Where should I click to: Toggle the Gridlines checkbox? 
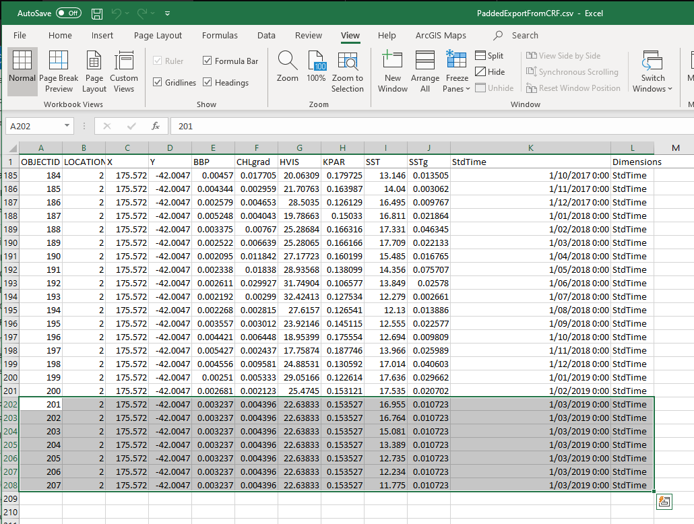(157, 82)
